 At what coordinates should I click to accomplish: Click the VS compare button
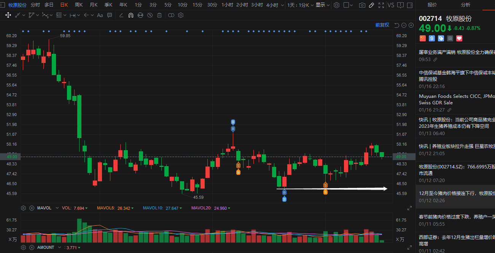coord(391,5)
